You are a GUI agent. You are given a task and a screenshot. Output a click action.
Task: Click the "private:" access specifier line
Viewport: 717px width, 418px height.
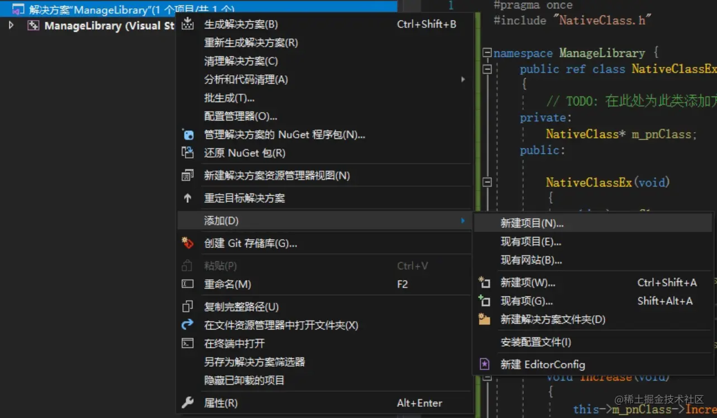[546, 118]
